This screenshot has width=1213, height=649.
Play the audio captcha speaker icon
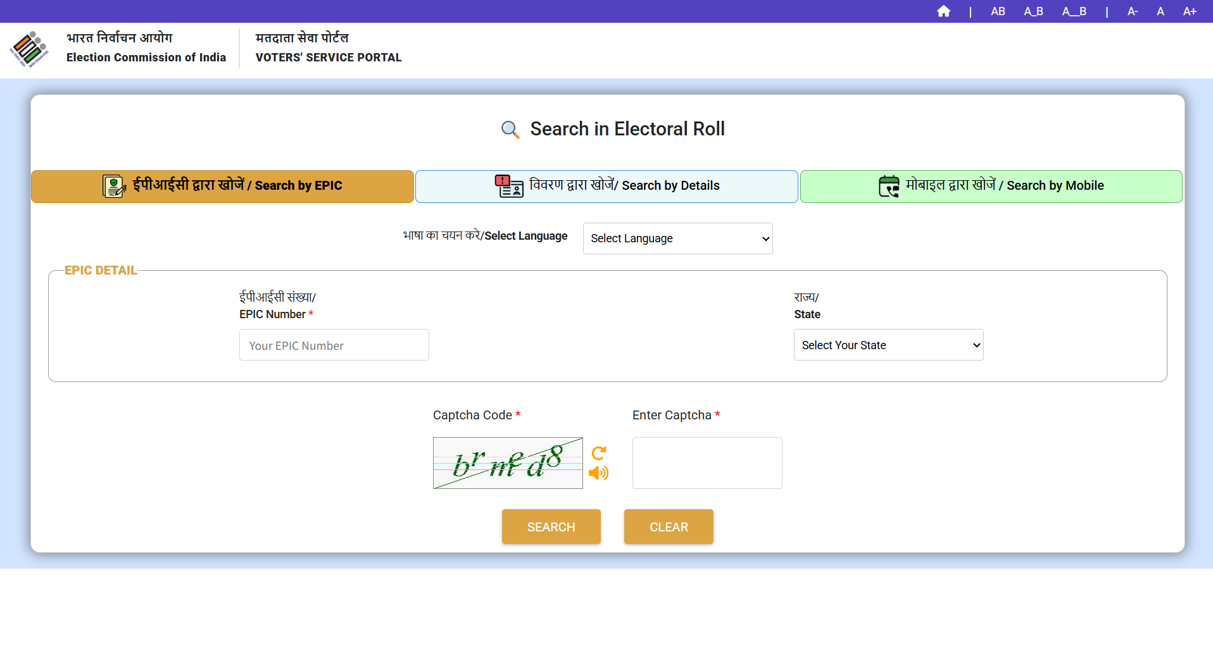point(598,473)
